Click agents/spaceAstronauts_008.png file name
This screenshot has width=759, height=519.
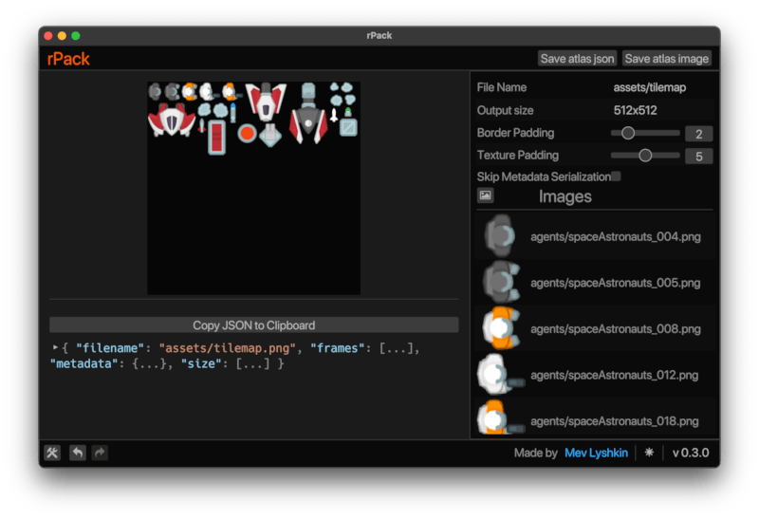(615, 329)
